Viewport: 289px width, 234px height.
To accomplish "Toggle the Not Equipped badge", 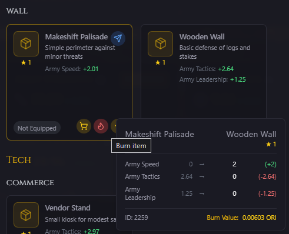I will 37,128.
